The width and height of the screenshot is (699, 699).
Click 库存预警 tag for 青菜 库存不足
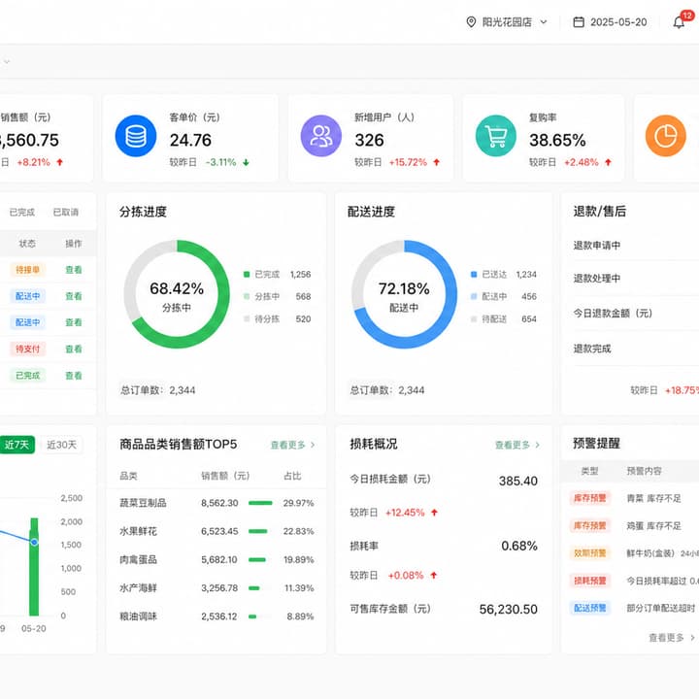[x=590, y=498]
